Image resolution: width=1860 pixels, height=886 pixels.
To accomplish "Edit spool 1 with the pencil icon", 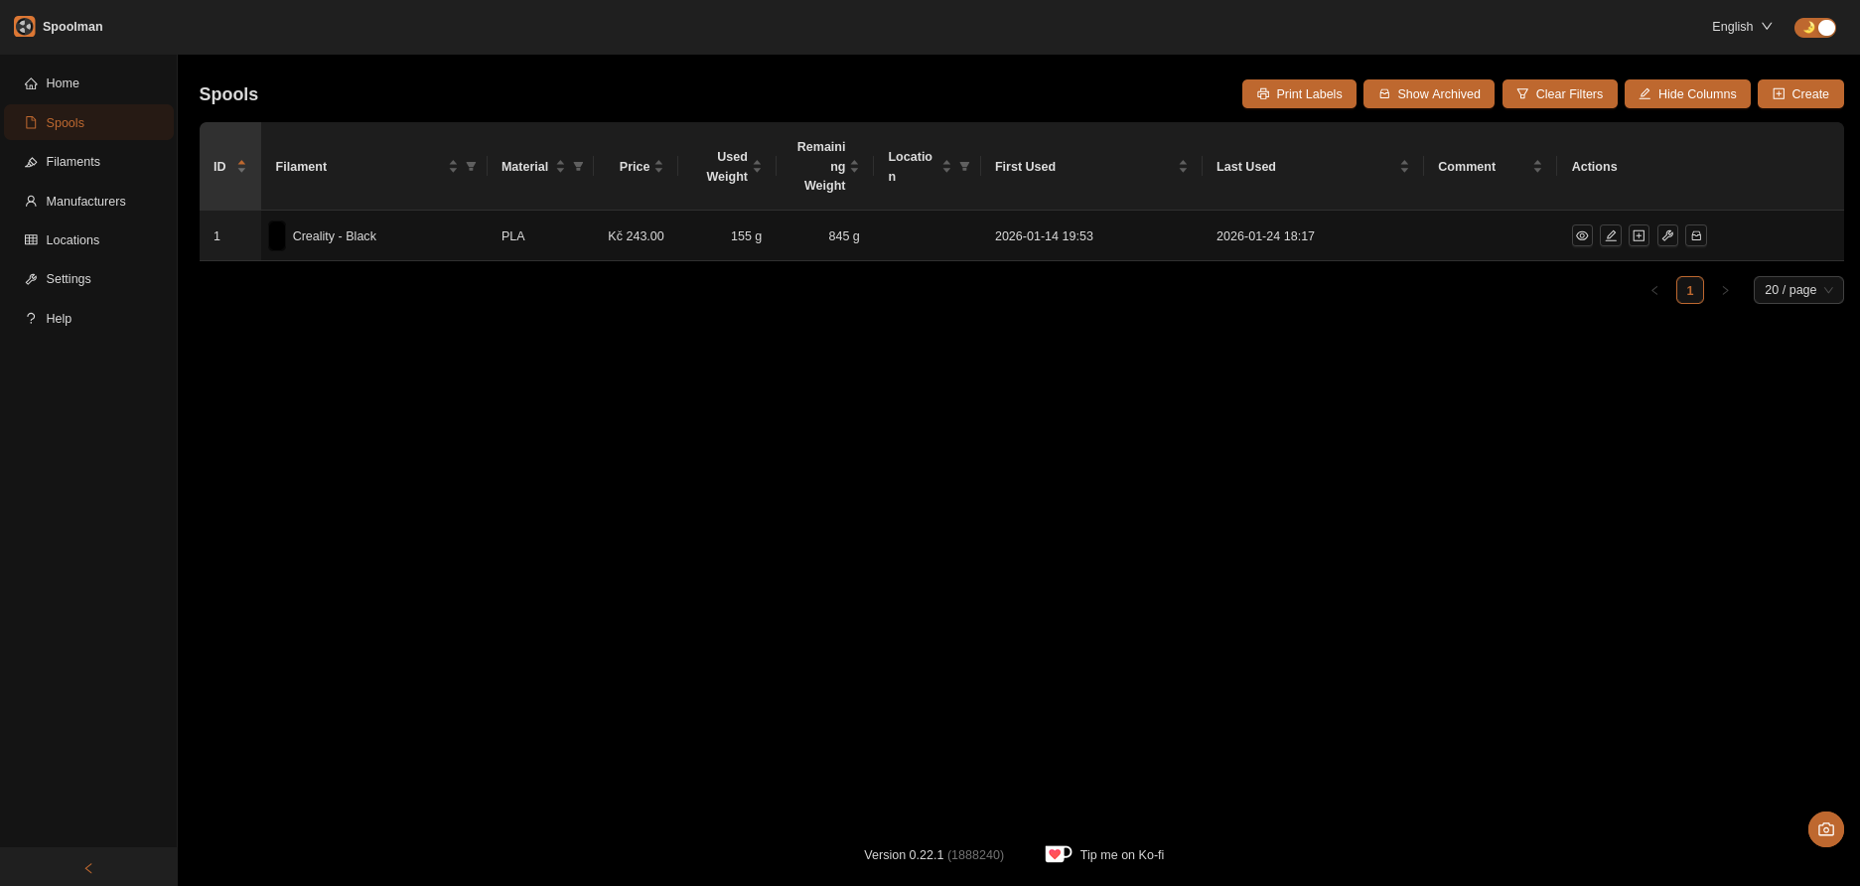I will [x=1611, y=235].
